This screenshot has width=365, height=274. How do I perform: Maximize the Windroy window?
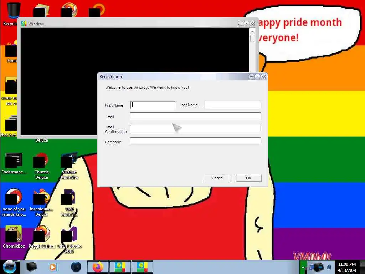246,24
